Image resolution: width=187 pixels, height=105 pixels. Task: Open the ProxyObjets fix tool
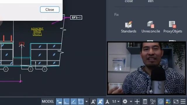[x=173, y=27]
